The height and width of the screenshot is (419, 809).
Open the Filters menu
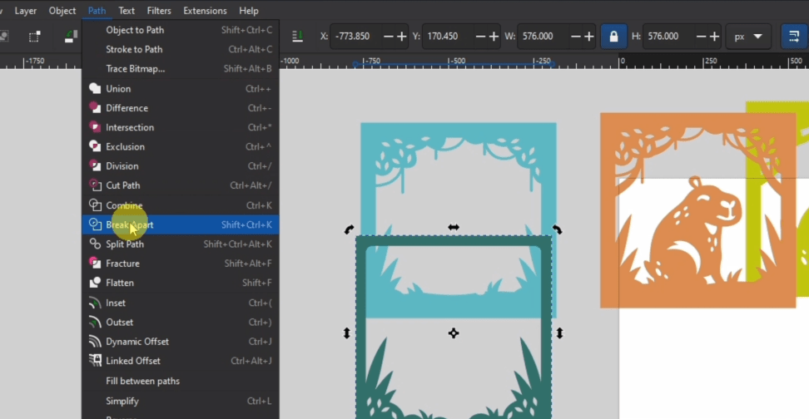159,11
